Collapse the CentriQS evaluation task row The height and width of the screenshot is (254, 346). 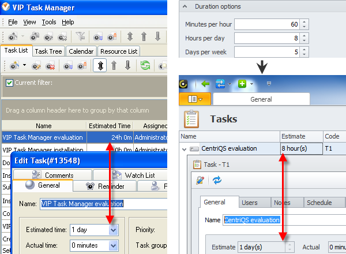(185, 148)
